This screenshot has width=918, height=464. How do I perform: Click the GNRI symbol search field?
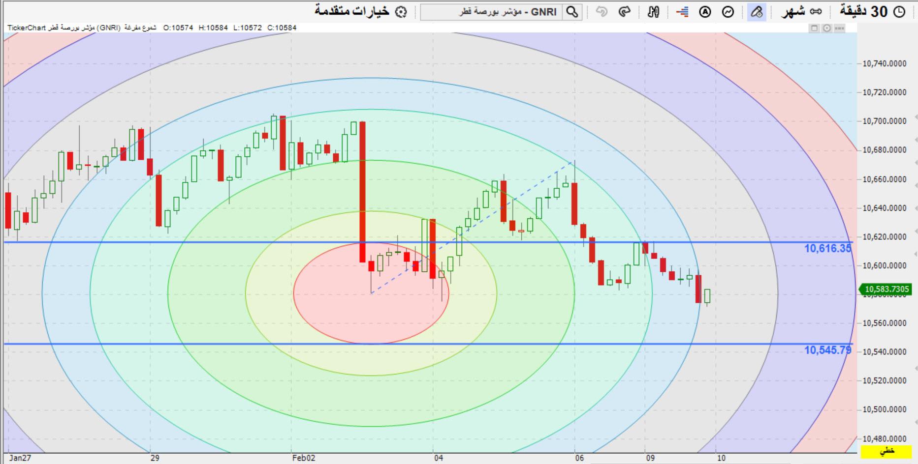pyautogui.click(x=491, y=12)
